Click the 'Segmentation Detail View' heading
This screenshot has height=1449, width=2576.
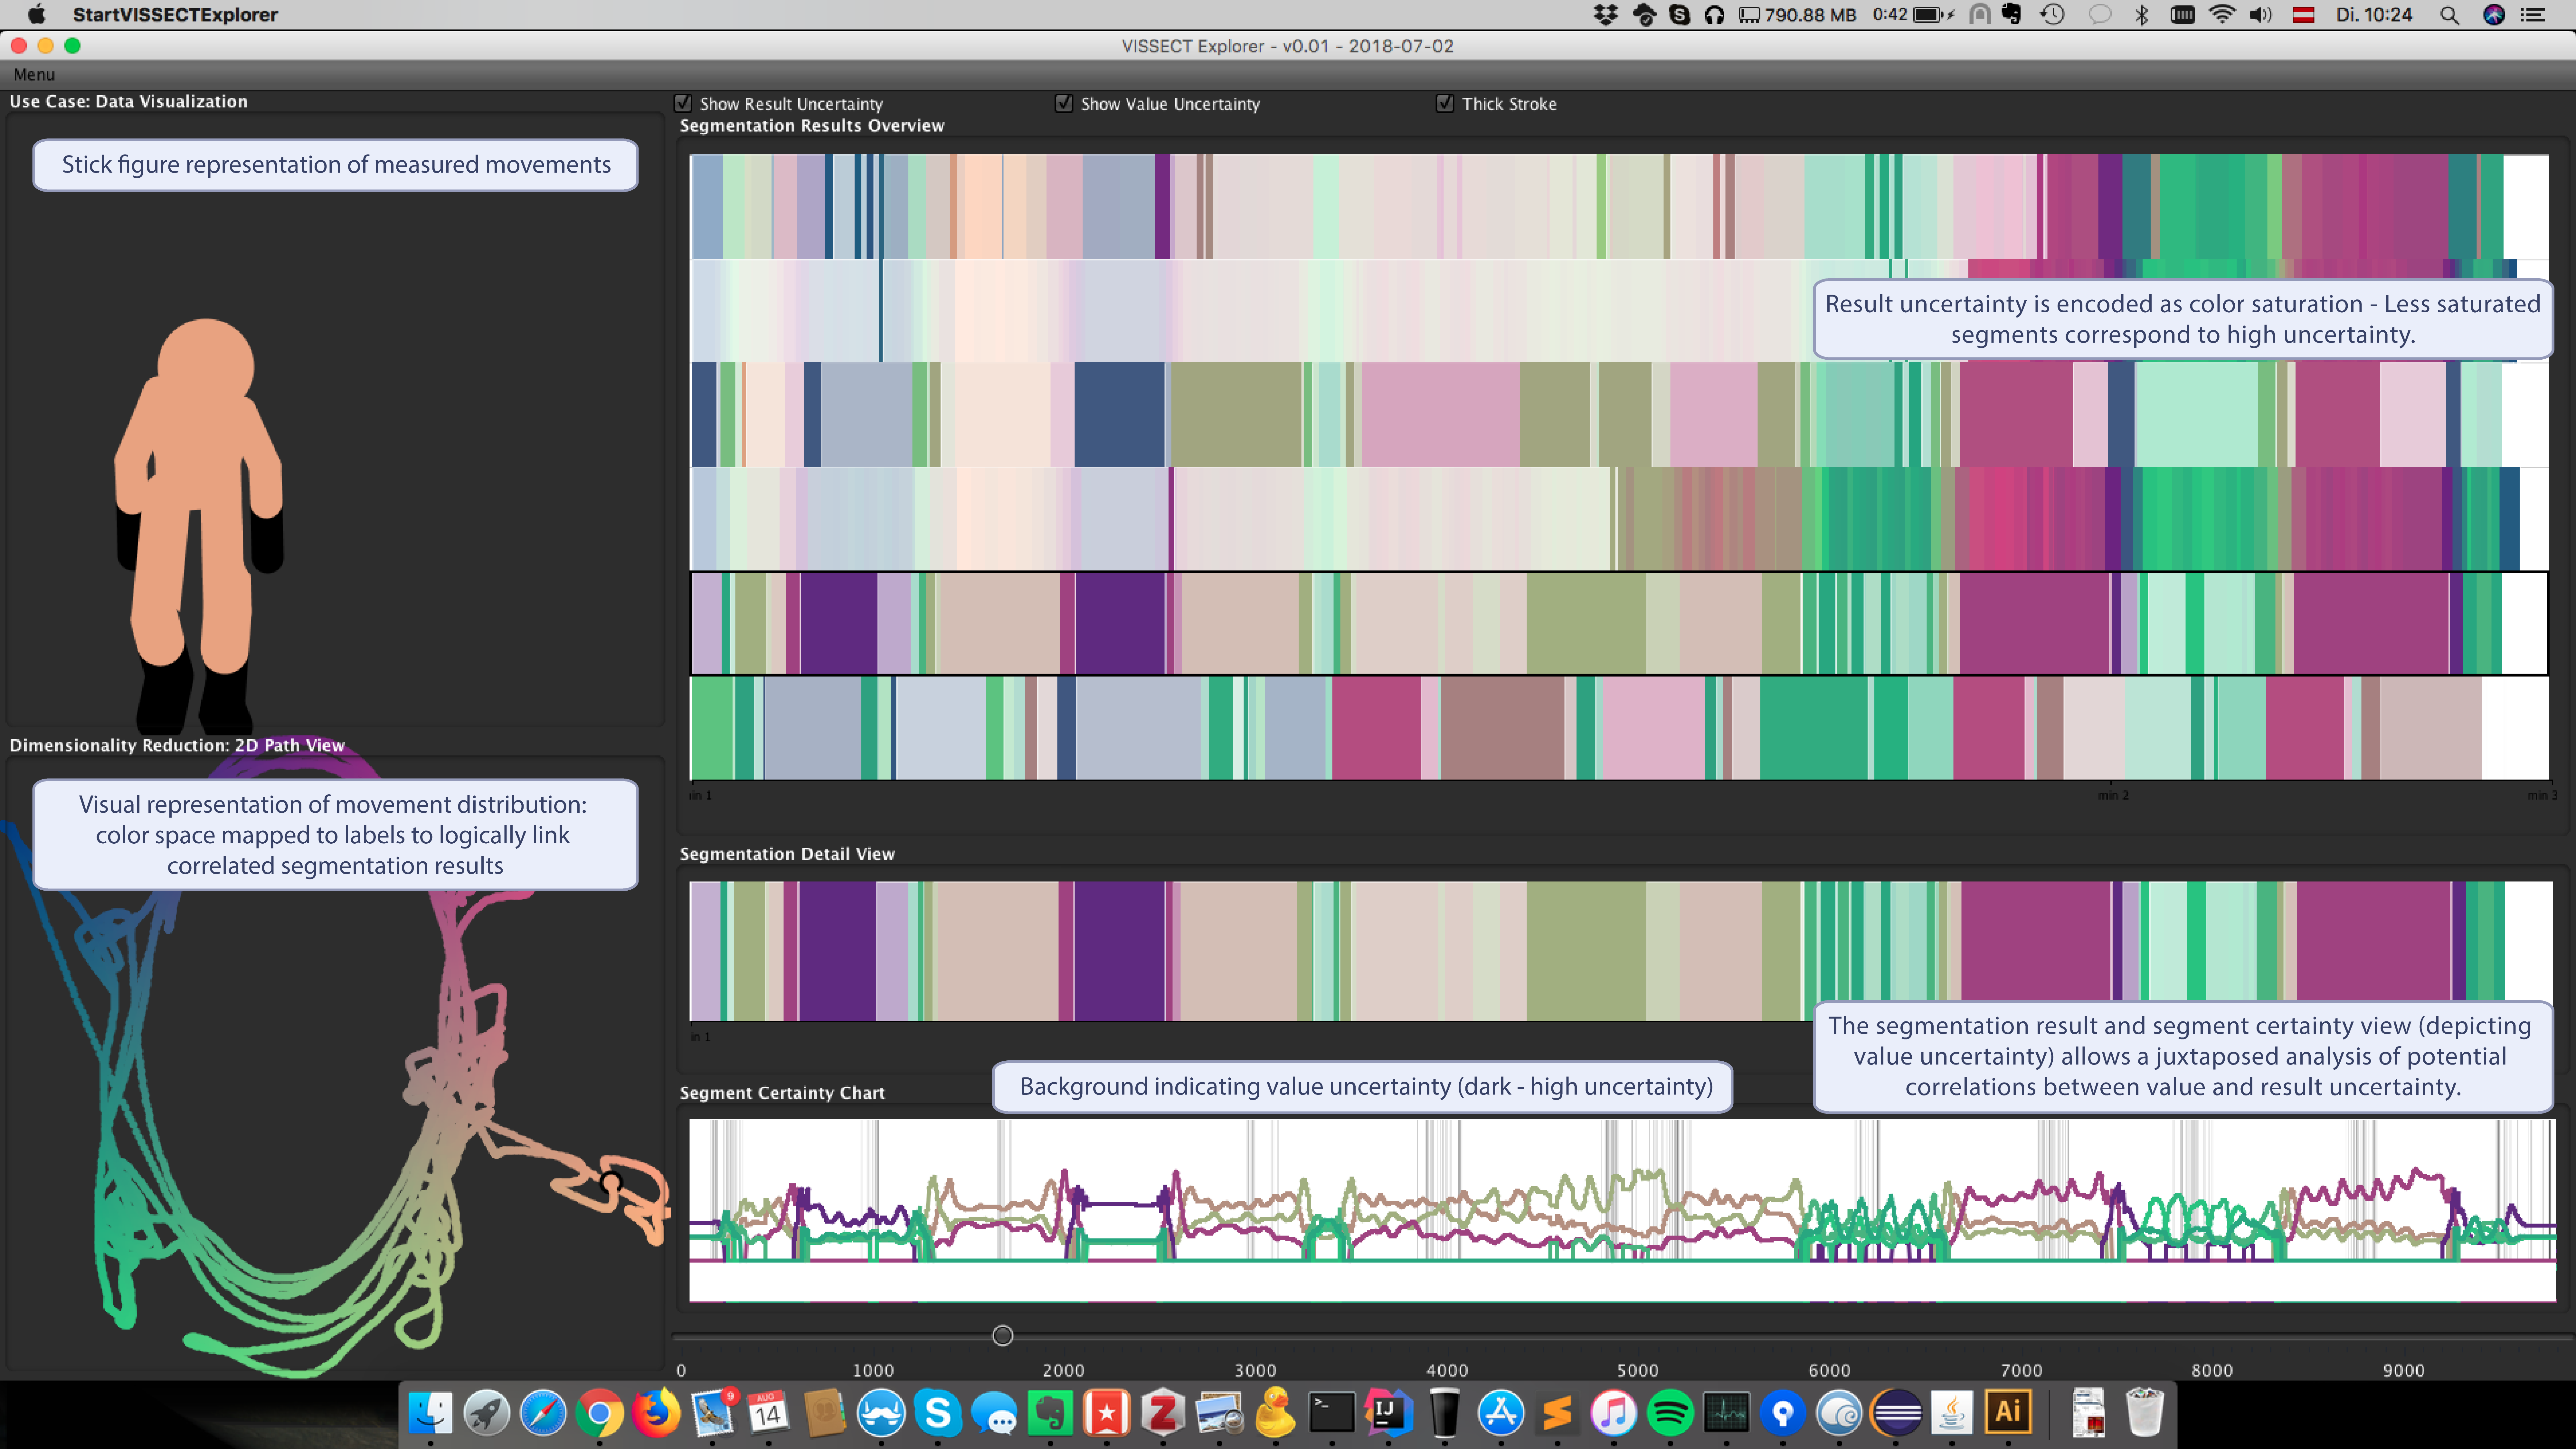click(x=787, y=854)
